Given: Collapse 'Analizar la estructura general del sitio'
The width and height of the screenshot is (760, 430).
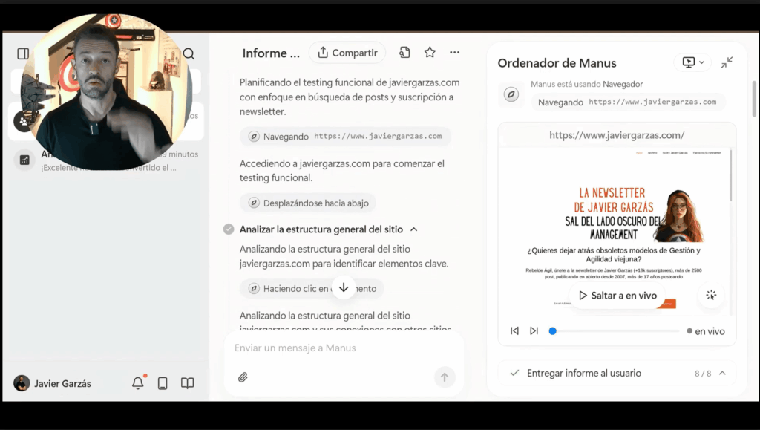Looking at the screenshot, I should click(414, 229).
